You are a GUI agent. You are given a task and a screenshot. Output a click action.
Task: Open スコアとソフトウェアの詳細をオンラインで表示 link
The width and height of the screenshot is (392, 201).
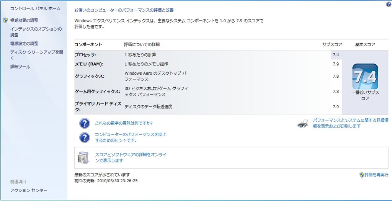[x=131, y=157]
